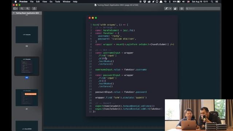Image resolution: width=233 pixels, height=131 pixels.
Task: Select the Highlight pen tool
Action: coord(166,9)
